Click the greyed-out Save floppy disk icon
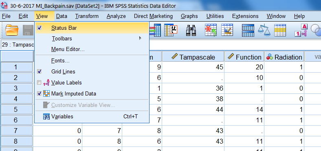Screen dimensions: 321x151 tap(28, 30)
